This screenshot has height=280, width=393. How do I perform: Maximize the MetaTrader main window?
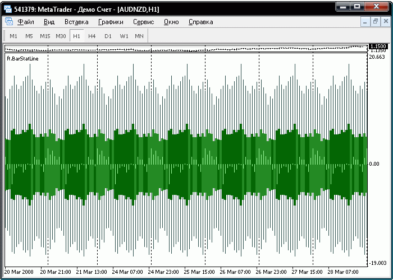357,7
